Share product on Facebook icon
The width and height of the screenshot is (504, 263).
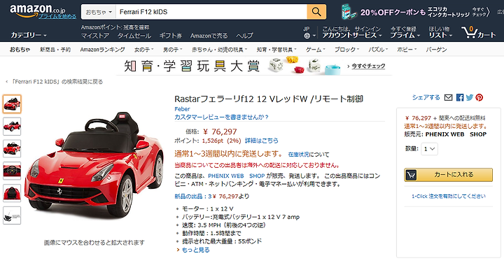[460, 97]
